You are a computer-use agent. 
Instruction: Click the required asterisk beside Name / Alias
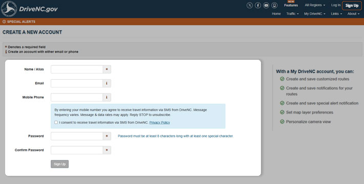(x=107, y=69)
